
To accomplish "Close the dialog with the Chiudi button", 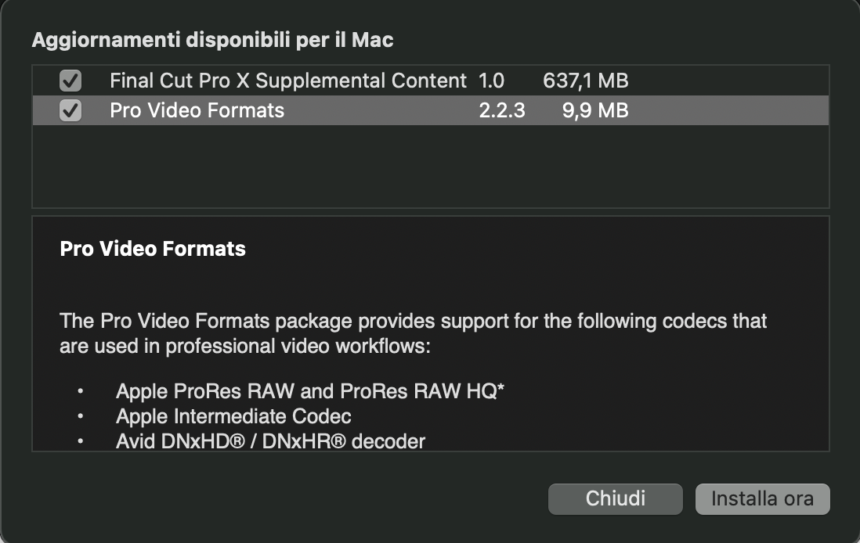I will coord(616,498).
